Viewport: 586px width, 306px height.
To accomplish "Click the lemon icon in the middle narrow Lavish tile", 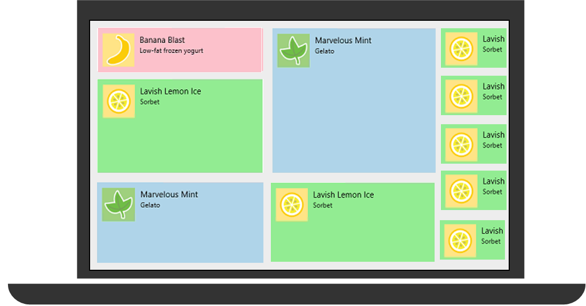I will (x=461, y=144).
